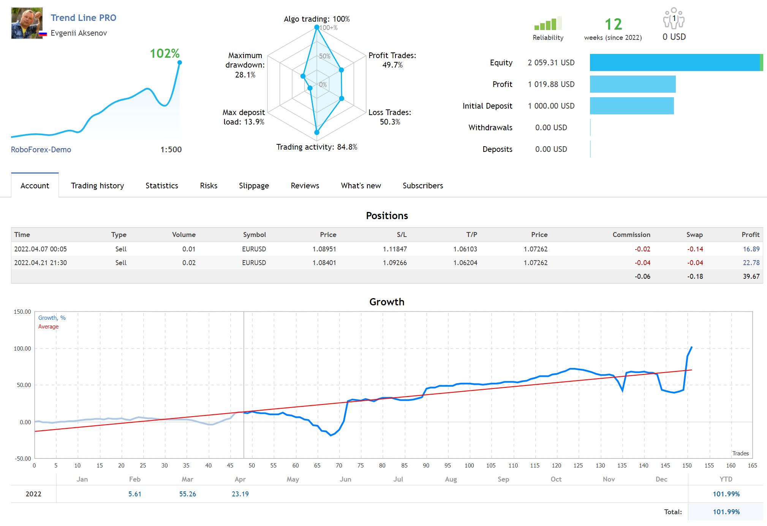Click the Trading activity radar chart point

pos(317,133)
